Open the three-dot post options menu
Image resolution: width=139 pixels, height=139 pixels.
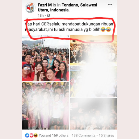coord(110,5)
